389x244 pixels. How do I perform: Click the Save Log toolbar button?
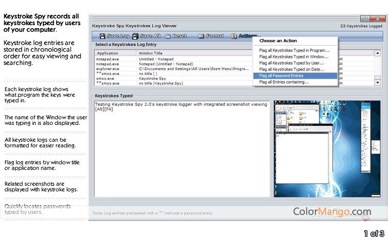pos(115,36)
